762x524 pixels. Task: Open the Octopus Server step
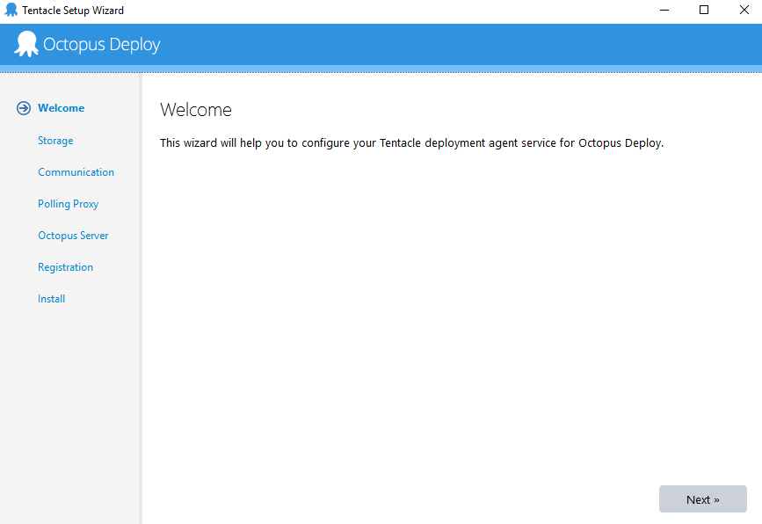pos(73,236)
